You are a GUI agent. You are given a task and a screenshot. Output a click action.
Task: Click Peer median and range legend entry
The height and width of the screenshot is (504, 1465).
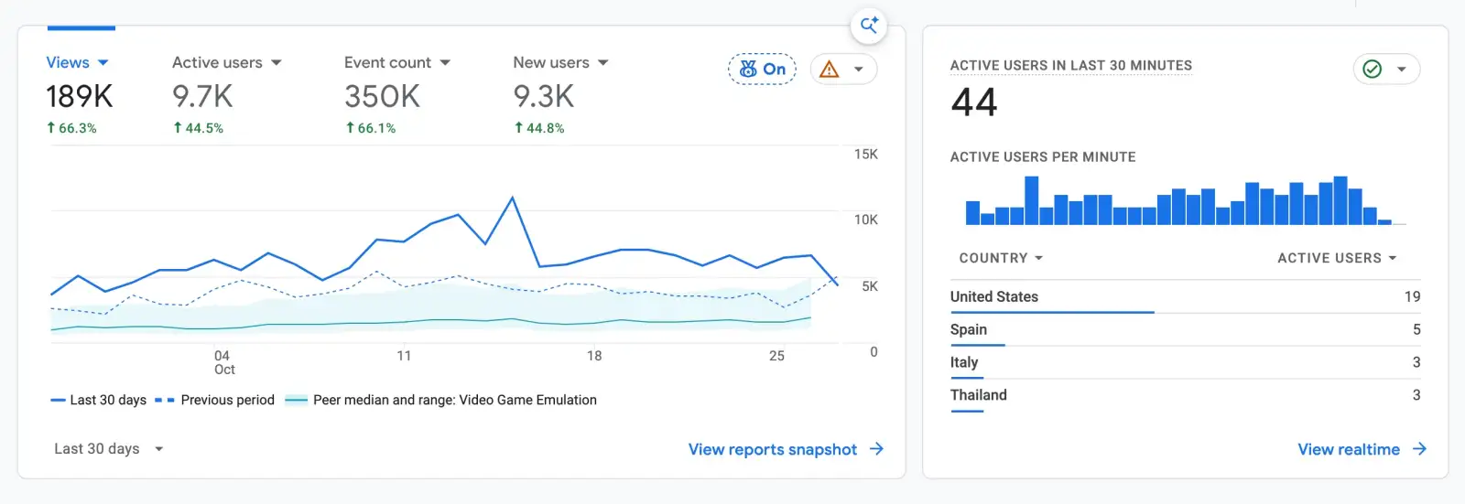(441, 401)
